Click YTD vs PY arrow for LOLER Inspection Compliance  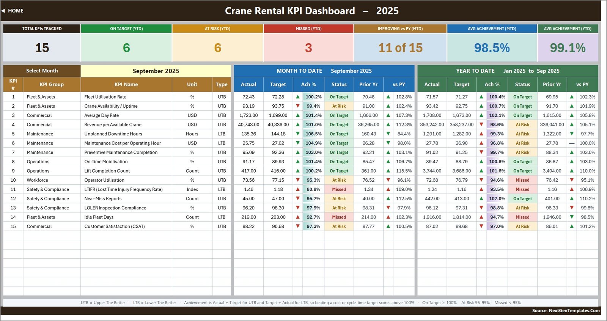[x=572, y=208]
